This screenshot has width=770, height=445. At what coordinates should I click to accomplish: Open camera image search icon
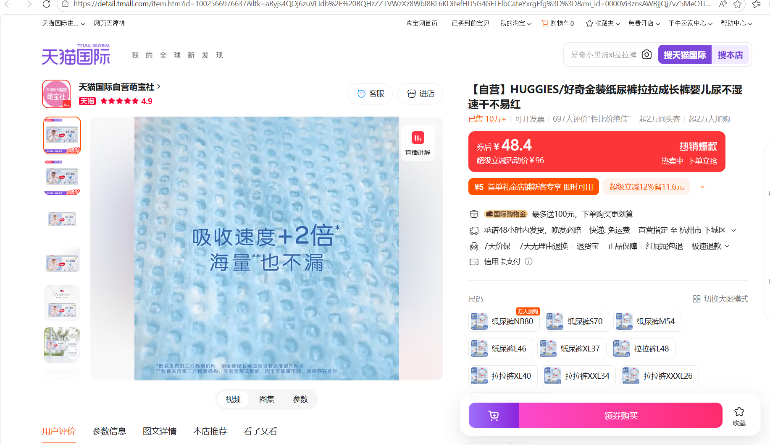click(647, 55)
